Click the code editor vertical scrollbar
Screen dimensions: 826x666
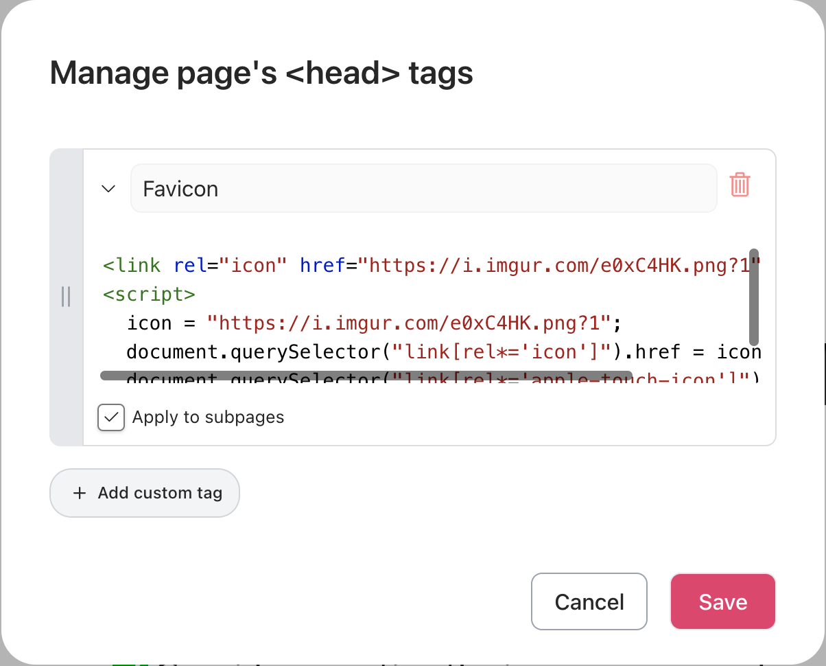754,297
